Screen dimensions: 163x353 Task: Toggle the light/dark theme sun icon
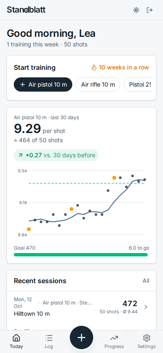(136, 10)
